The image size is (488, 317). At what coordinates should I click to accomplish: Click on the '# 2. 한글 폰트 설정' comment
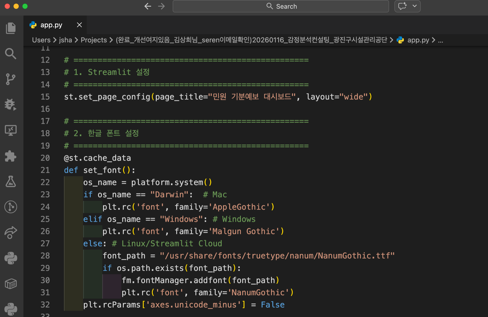coord(101,133)
